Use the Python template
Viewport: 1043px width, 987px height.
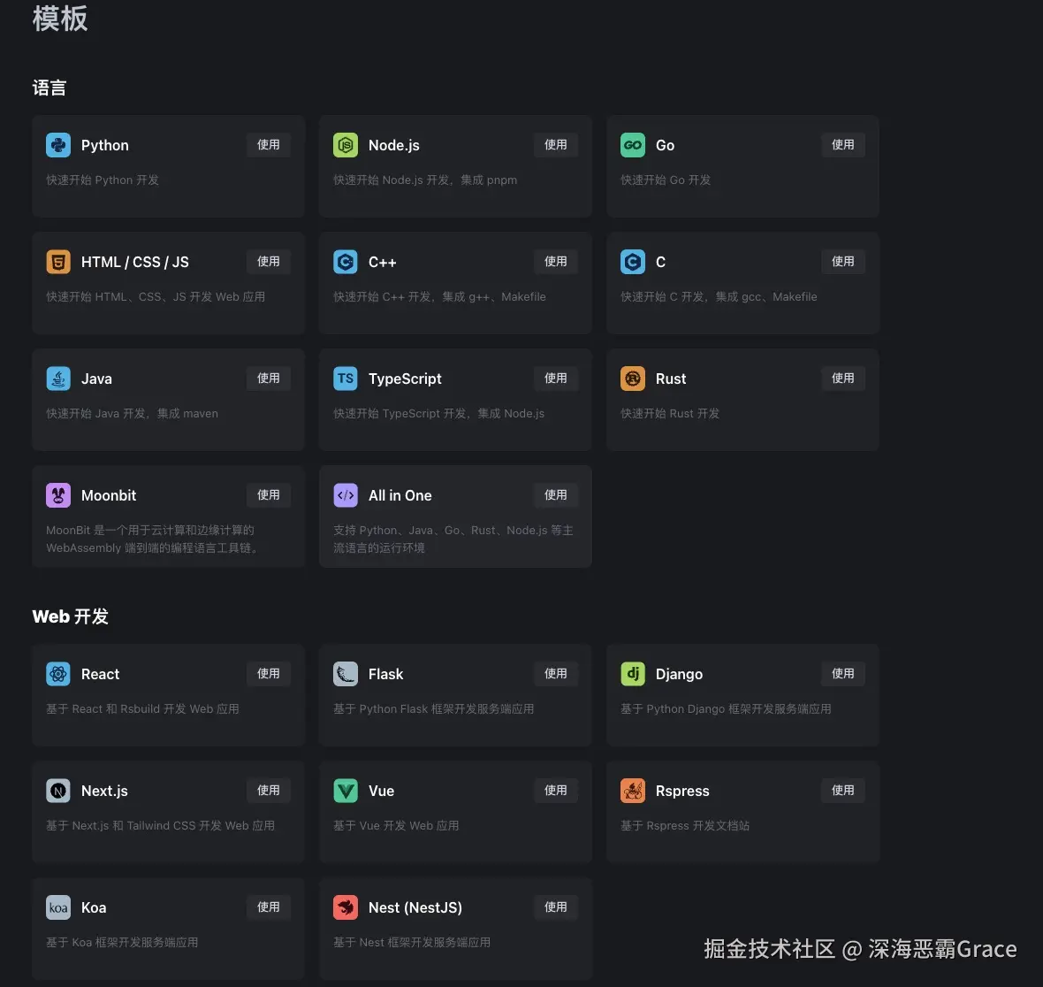[x=269, y=145]
